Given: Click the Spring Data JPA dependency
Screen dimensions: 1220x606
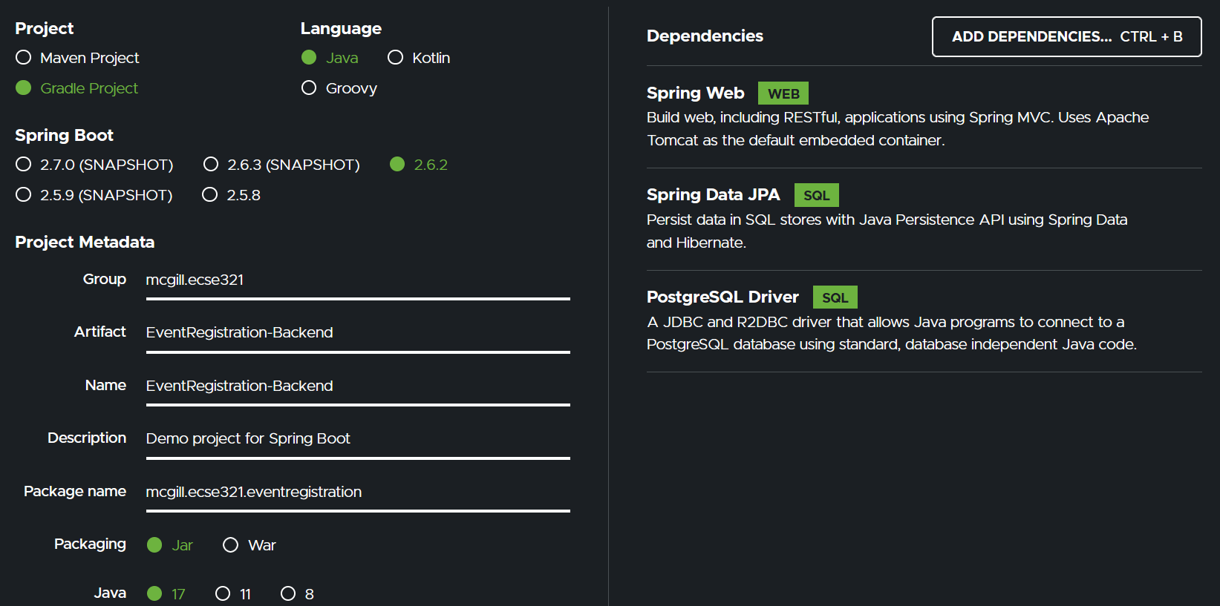Looking at the screenshot, I should (x=713, y=195).
